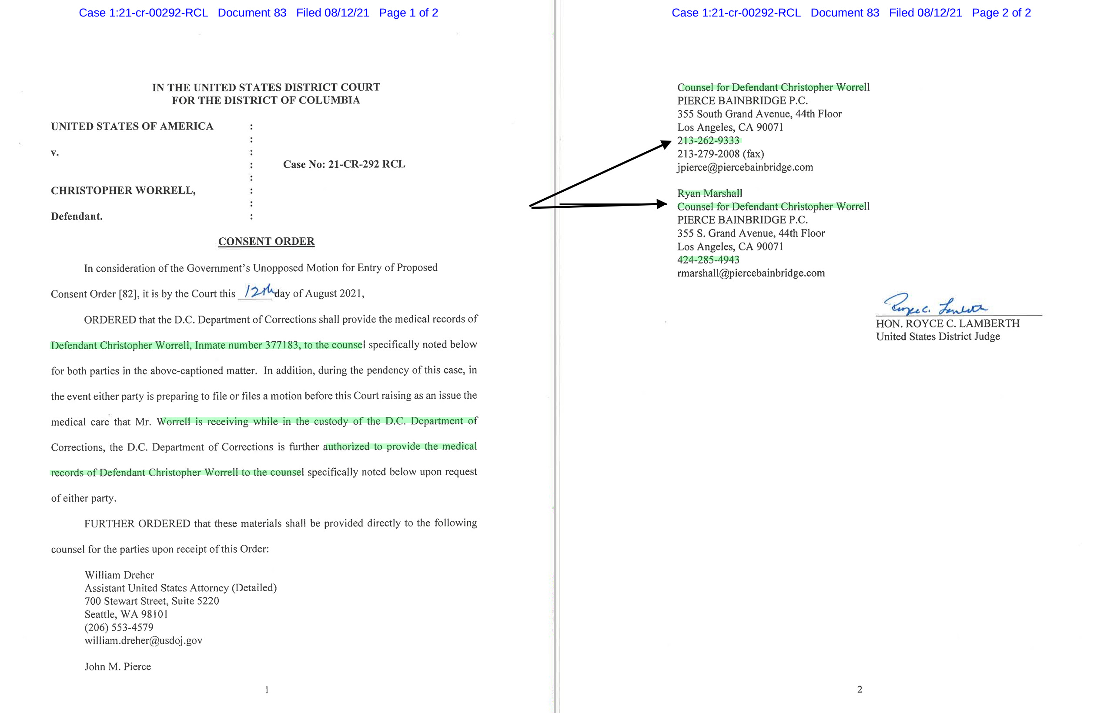Click phone number '(206) 553-4579'
Screen dimensions: 1094x713
point(119,627)
